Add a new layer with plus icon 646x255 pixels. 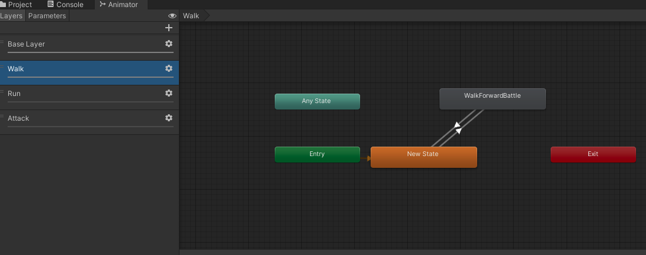click(x=168, y=28)
